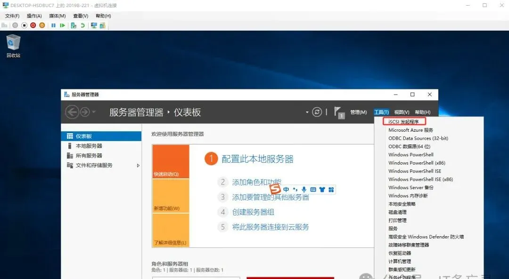Open the 管理(M) menu

tap(358, 112)
